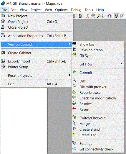The height and width of the screenshot is (154, 126).
Task: Click the Repo-browser icon
Action: point(74,92)
